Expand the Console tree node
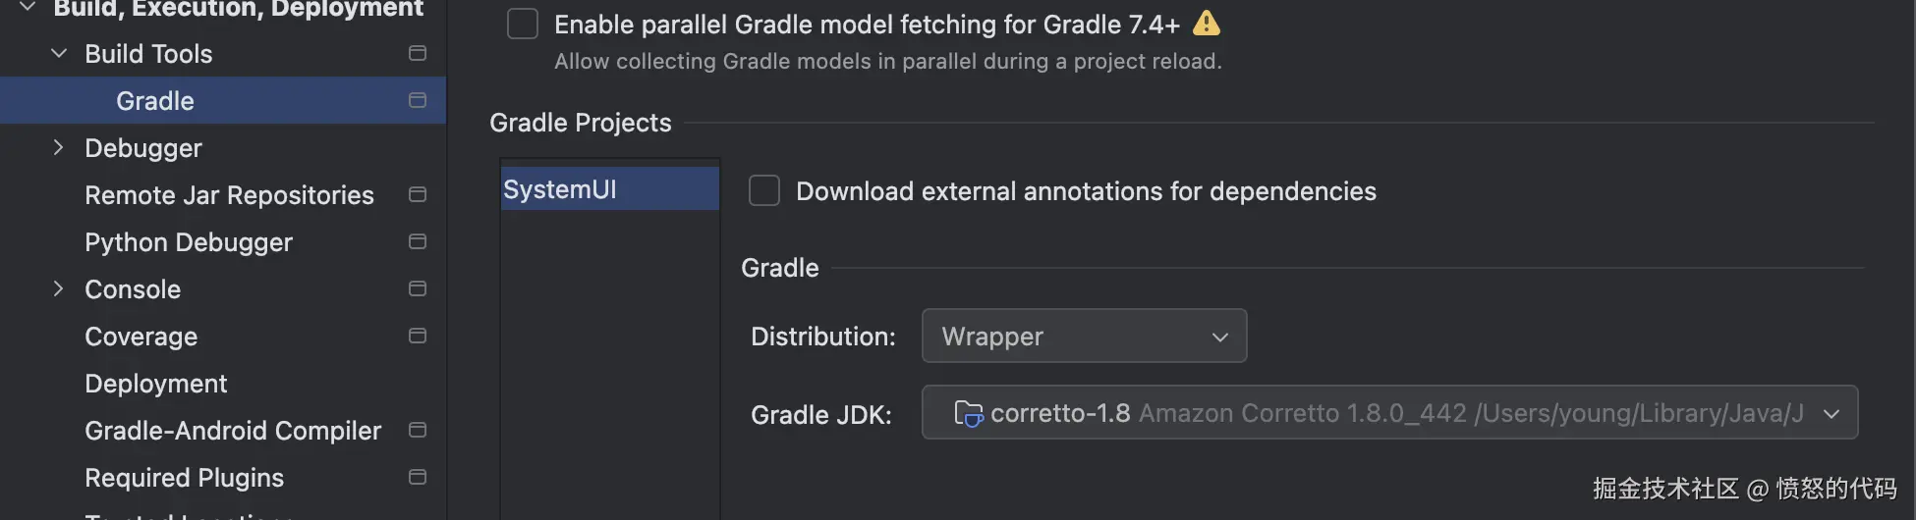This screenshot has height=520, width=1916. tap(58, 288)
